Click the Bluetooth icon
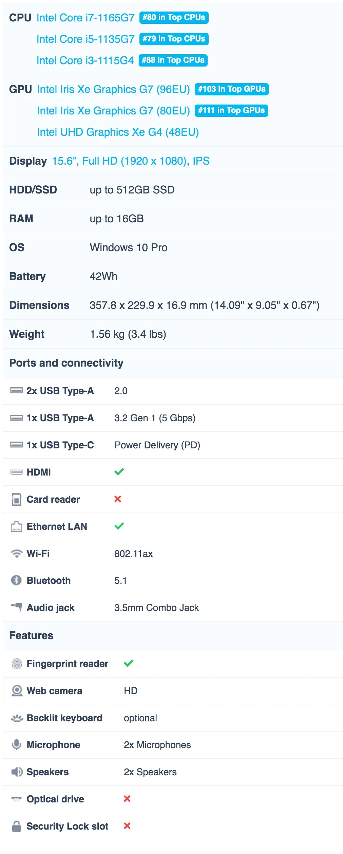Viewport: 343px width, 854px height. pos(16,580)
